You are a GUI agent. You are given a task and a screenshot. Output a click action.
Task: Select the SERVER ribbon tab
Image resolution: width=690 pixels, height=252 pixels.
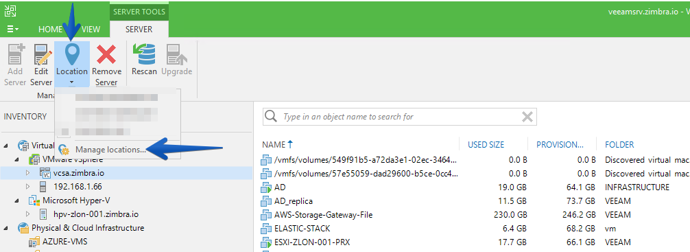(x=139, y=30)
